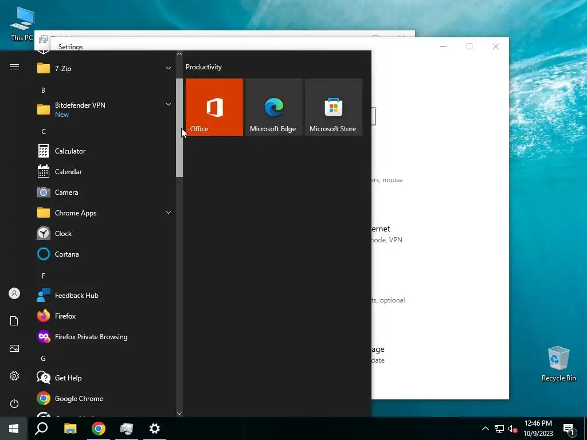This screenshot has height=440, width=587.
Task: Expand the Chrome Apps folder chevron
Action: coord(169,213)
